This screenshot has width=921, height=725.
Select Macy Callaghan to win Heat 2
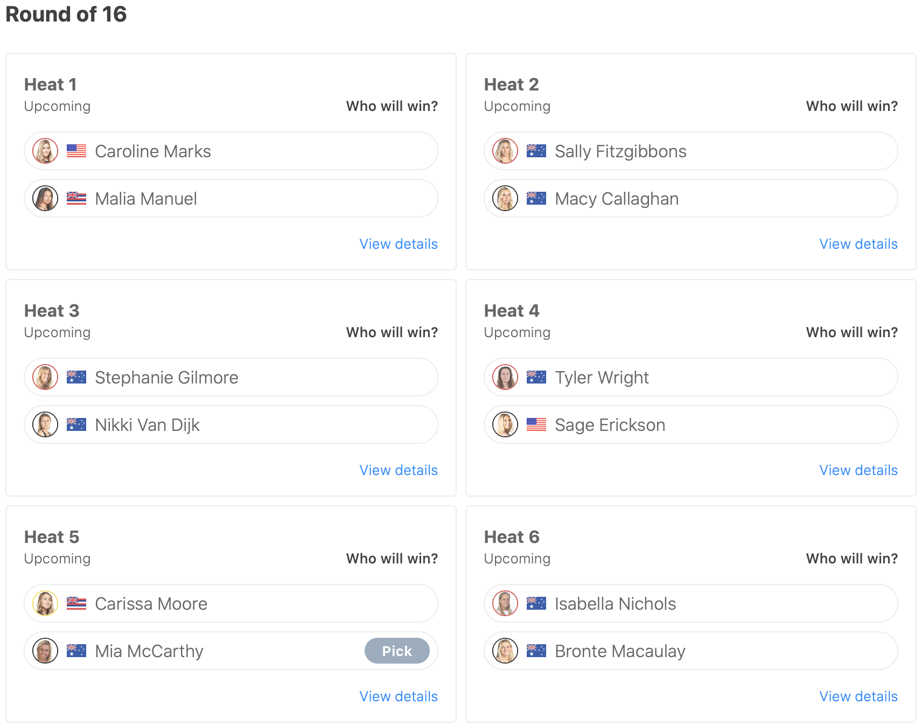(x=690, y=198)
